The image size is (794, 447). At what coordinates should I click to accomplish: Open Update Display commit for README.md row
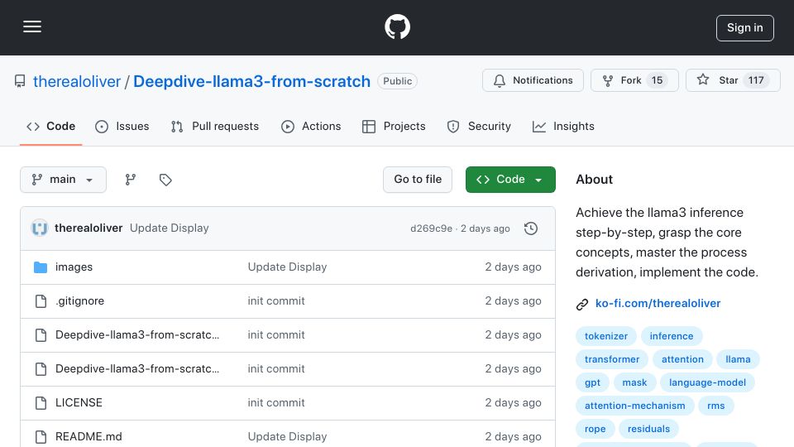click(x=287, y=436)
